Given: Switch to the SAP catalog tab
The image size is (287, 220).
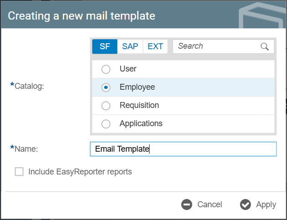Looking at the screenshot, I should (130, 46).
